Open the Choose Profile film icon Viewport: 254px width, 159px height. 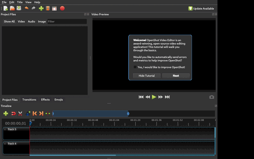pyautogui.click(x=48, y=8)
